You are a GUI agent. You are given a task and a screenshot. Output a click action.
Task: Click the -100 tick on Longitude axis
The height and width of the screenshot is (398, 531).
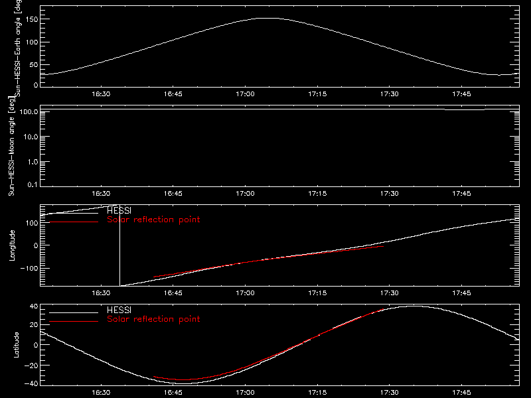[x=29, y=269]
